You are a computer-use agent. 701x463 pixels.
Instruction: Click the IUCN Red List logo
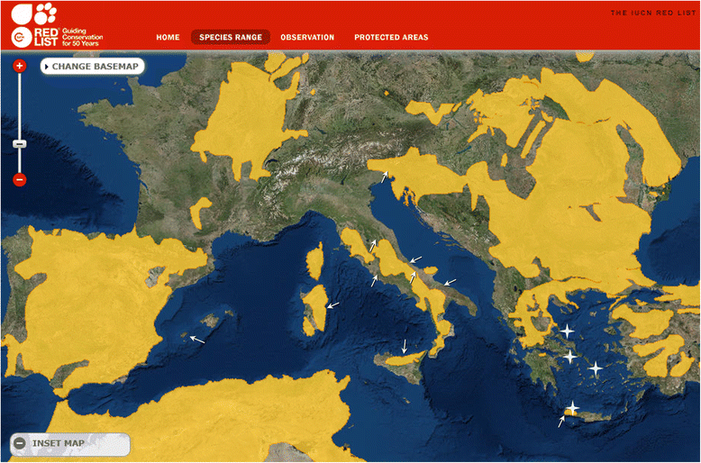tap(35, 25)
